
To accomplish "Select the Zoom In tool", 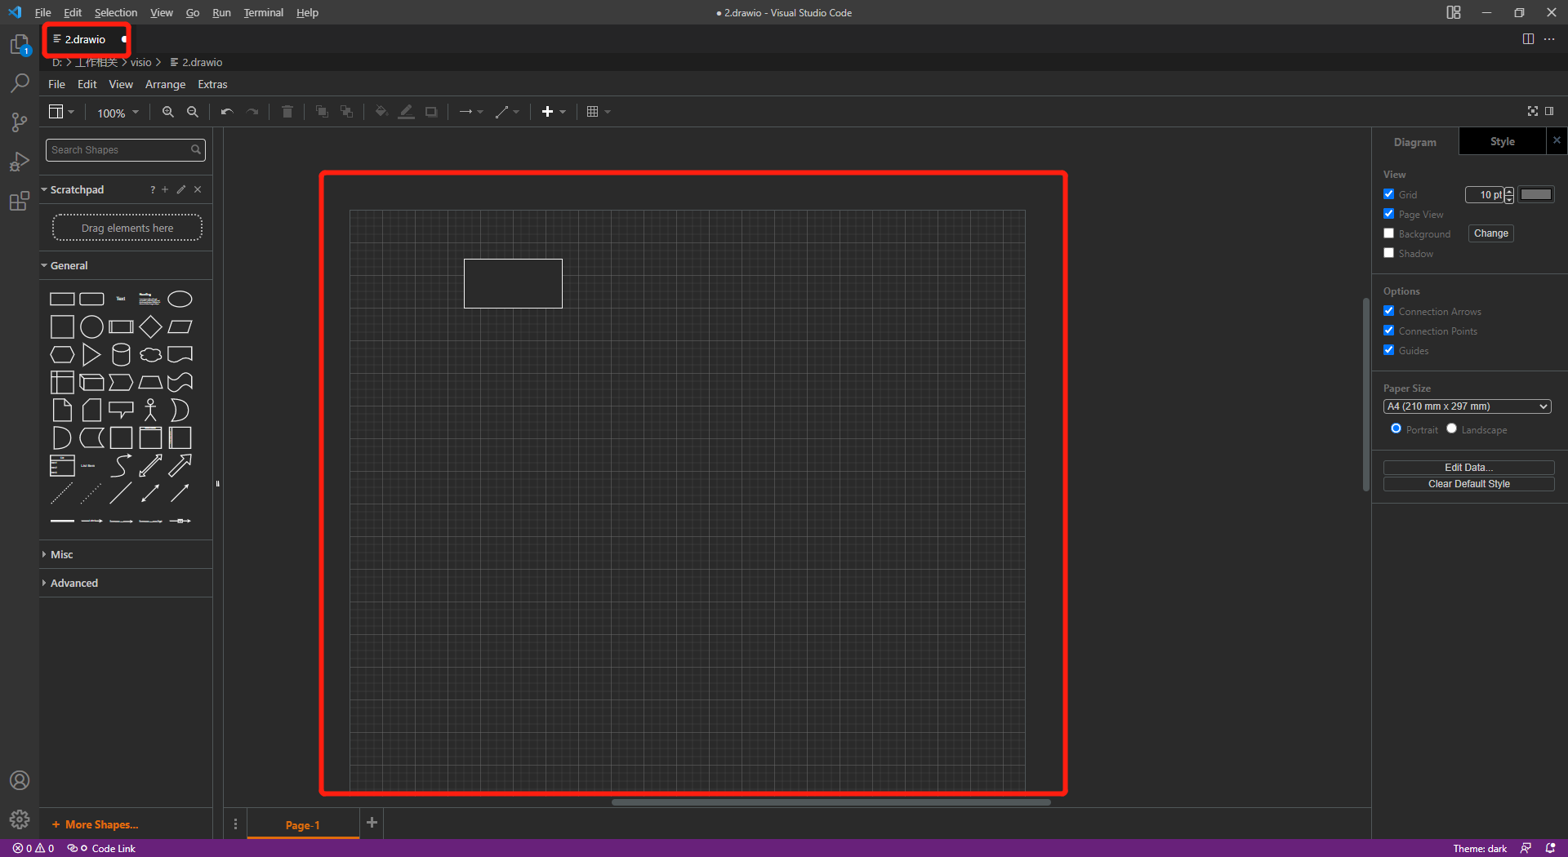I will (x=167, y=112).
